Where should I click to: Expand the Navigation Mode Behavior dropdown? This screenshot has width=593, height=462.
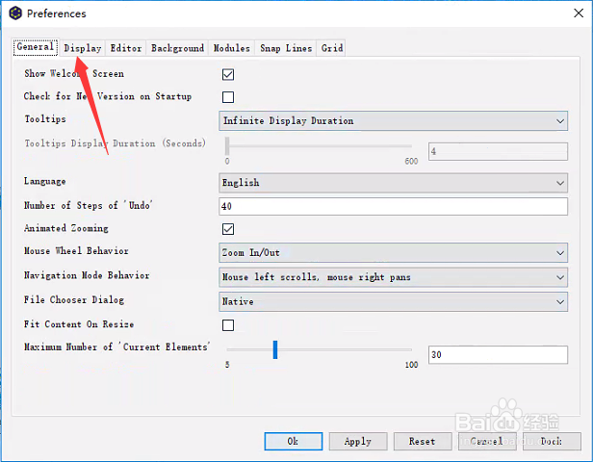point(393,277)
